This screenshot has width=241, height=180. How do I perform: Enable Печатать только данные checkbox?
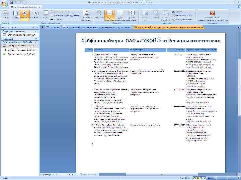click(x=52, y=15)
